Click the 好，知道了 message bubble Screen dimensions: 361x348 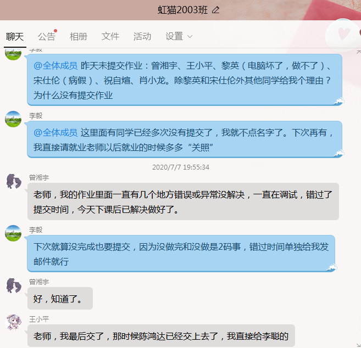point(60,298)
